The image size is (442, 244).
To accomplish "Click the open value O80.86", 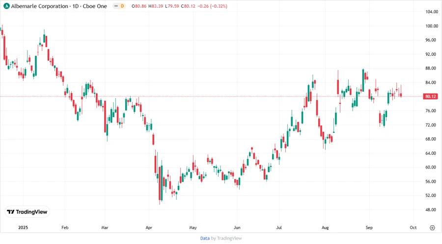I will click(139, 6).
